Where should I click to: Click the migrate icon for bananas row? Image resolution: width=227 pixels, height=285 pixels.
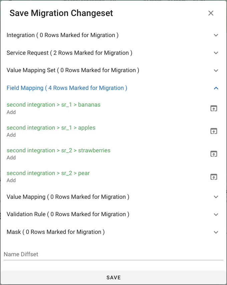click(214, 108)
